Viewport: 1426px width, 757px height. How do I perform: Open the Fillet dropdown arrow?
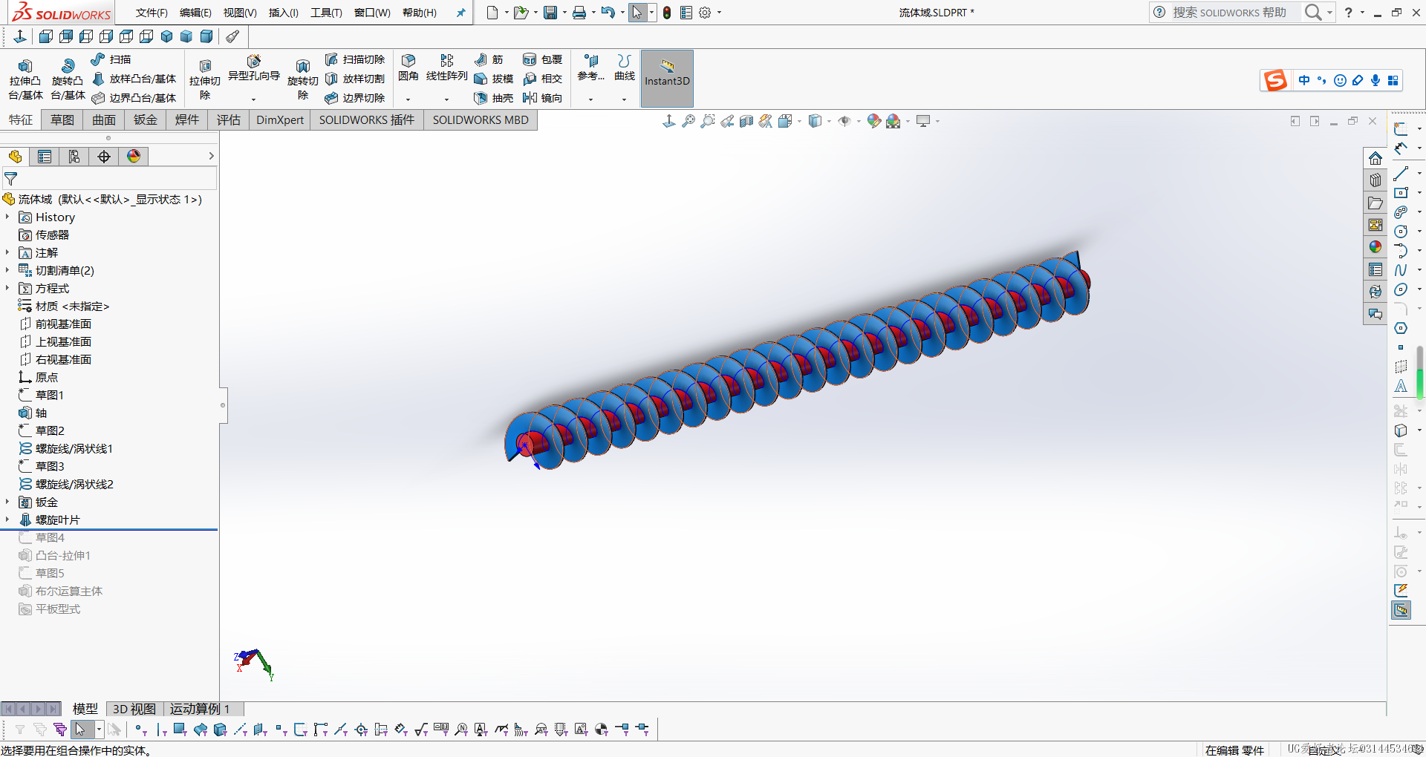pos(408,99)
